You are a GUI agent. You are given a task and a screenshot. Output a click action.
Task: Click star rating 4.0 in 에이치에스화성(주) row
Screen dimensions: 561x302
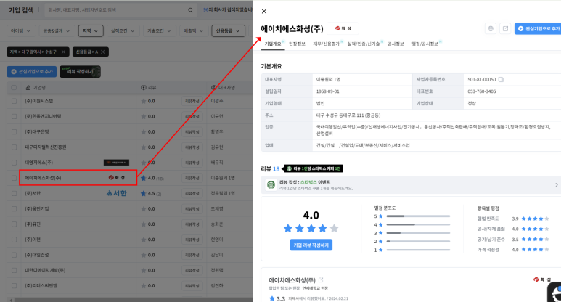[x=152, y=178]
